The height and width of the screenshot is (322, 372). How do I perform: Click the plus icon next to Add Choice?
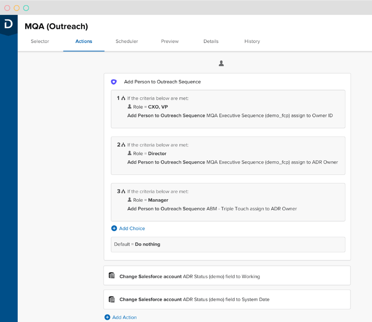pyautogui.click(x=114, y=228)
